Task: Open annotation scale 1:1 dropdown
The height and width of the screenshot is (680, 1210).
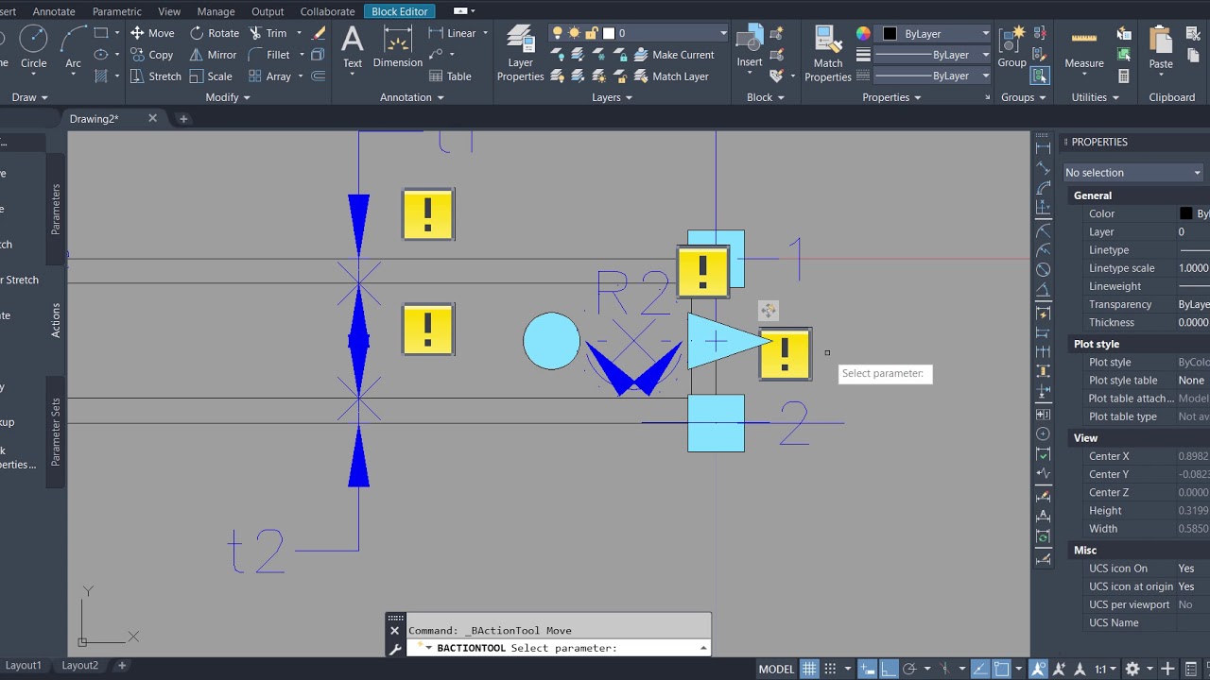Action: (x=1104, y=669)
